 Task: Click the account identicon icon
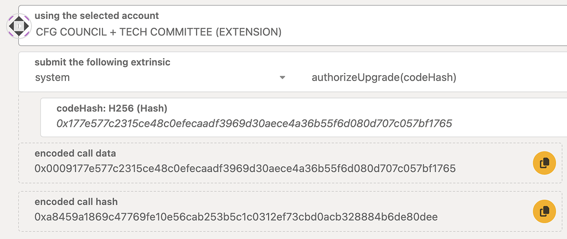(19, 25)
